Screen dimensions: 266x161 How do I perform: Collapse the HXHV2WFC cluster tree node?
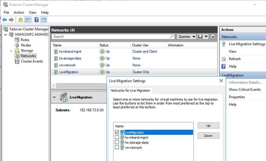[6, 35]
